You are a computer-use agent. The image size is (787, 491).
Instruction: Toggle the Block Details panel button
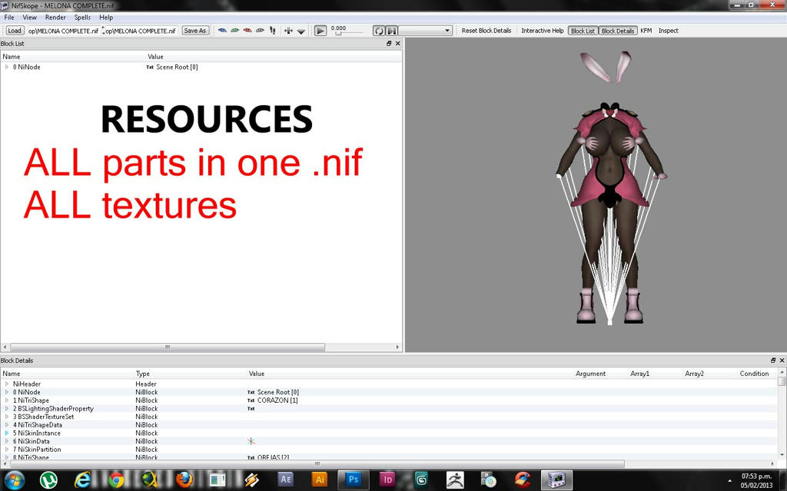pyautogui.click(x=618, y=31)
